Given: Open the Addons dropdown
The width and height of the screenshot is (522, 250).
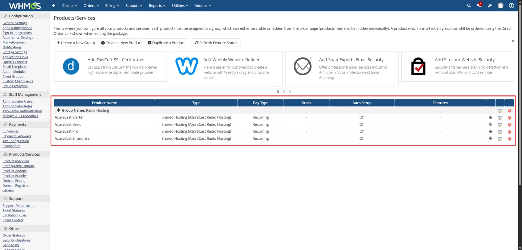Looking at the screenshot, I should (x=203, y=5).
